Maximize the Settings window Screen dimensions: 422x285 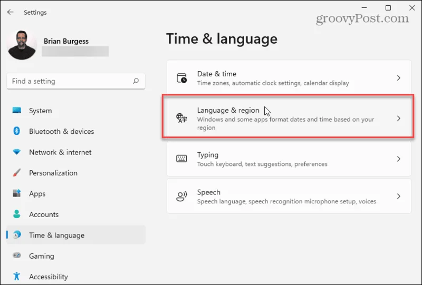coord(388,8)
